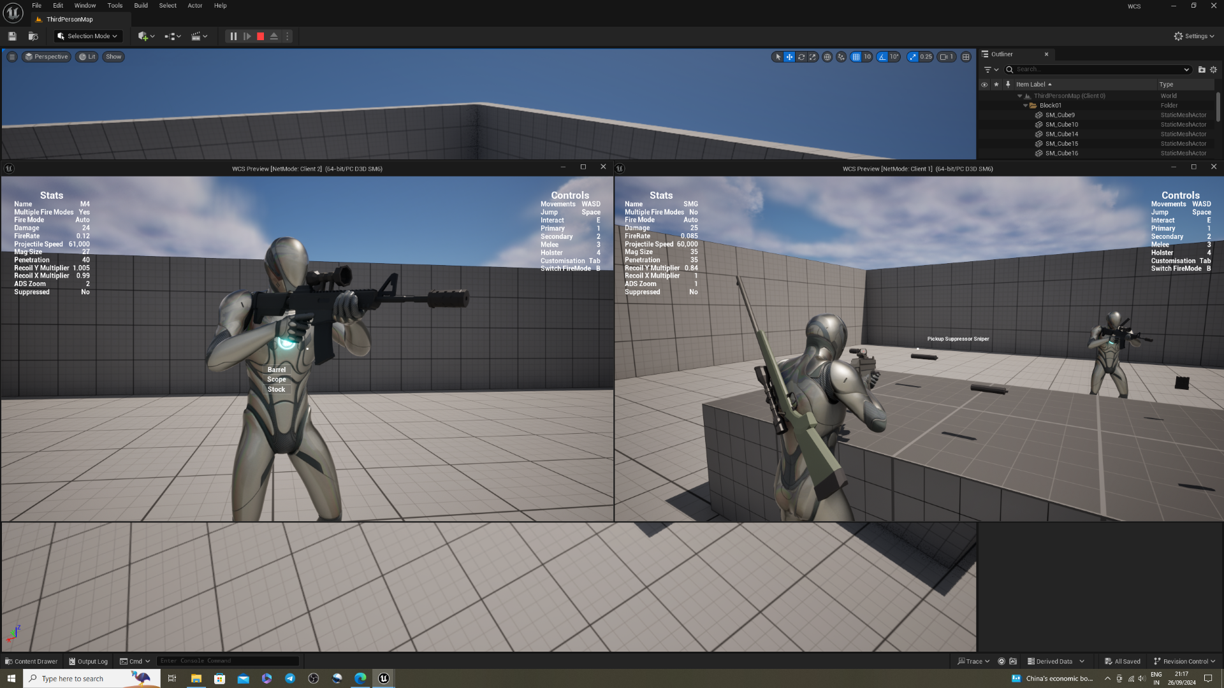Open the Build menu
Image resolution: width=1224 pixels, height=688 pixels.
point(141,6)
